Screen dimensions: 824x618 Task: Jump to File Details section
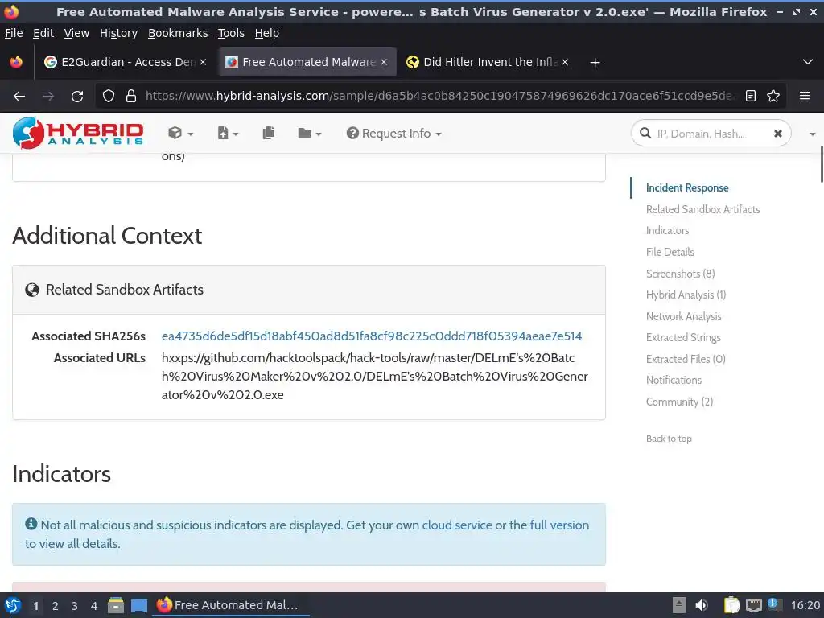670,252
